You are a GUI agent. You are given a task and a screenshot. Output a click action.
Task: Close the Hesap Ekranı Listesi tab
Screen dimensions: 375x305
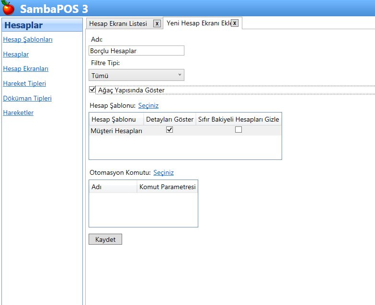pyautogui.click(x=157, y=23)
